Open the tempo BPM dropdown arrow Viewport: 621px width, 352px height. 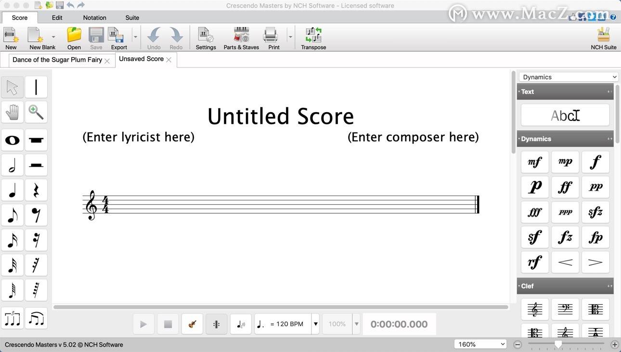[x=316, y=324]
